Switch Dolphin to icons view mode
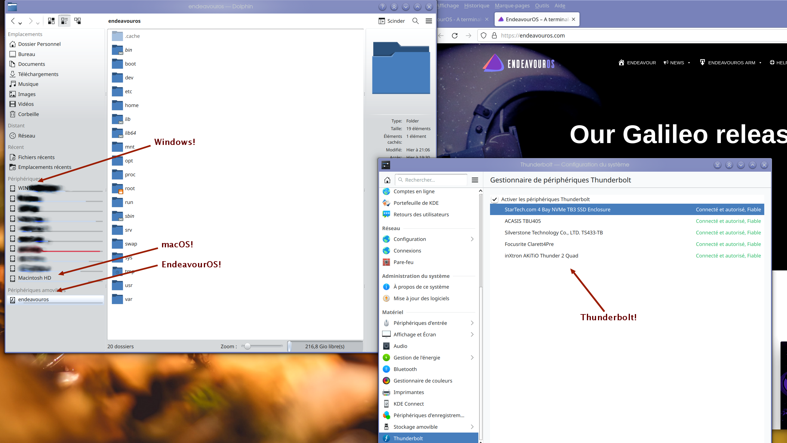This screenshot has width=787, height=443. click(51, 21)
